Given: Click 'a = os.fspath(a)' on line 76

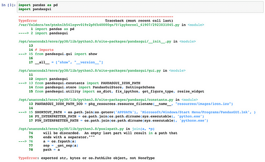Looking at the screenshot, I should click(60, 141).
